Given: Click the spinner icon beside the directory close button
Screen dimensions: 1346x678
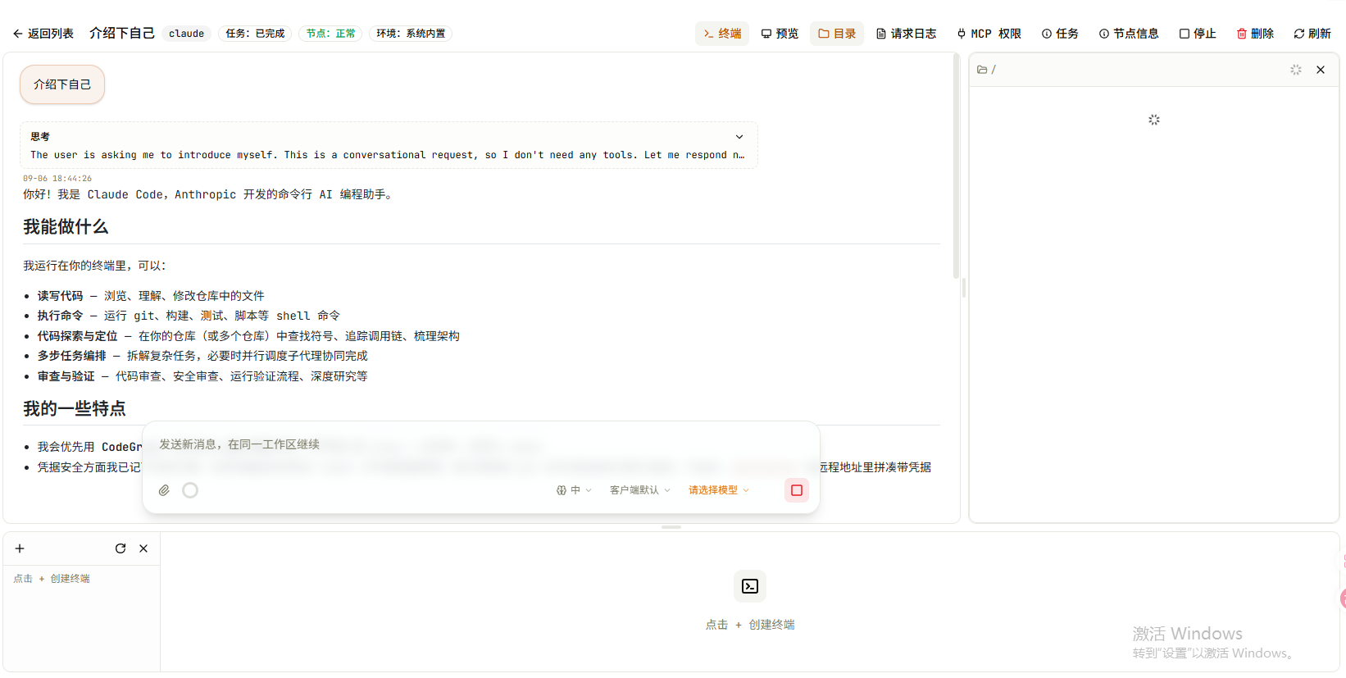Looking at the screenshot, I should click(x=1296, y=70).
